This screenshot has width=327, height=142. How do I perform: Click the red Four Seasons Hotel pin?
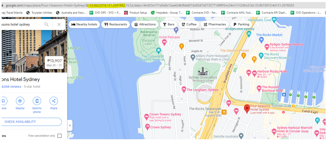[247, 109]
